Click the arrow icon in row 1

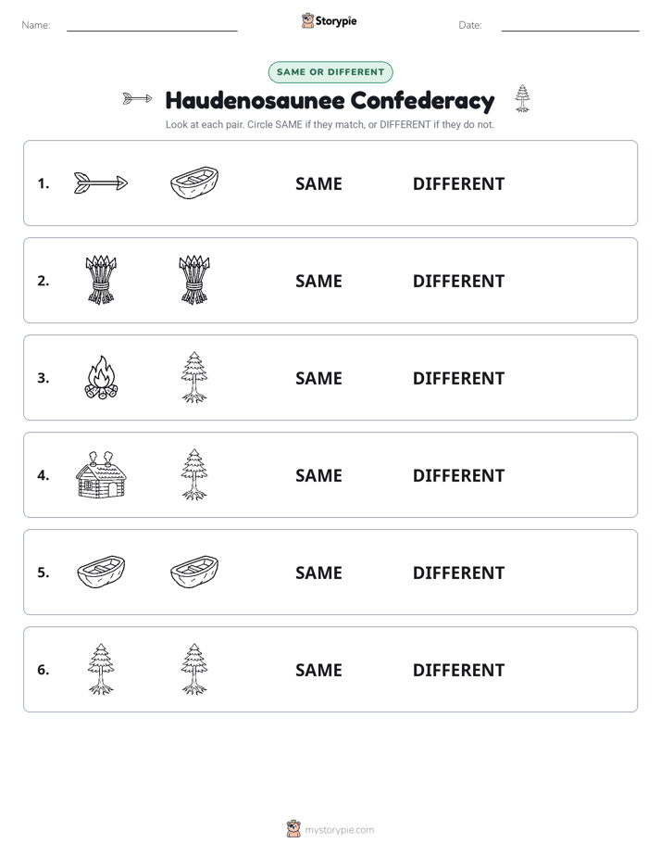(101, 183)
